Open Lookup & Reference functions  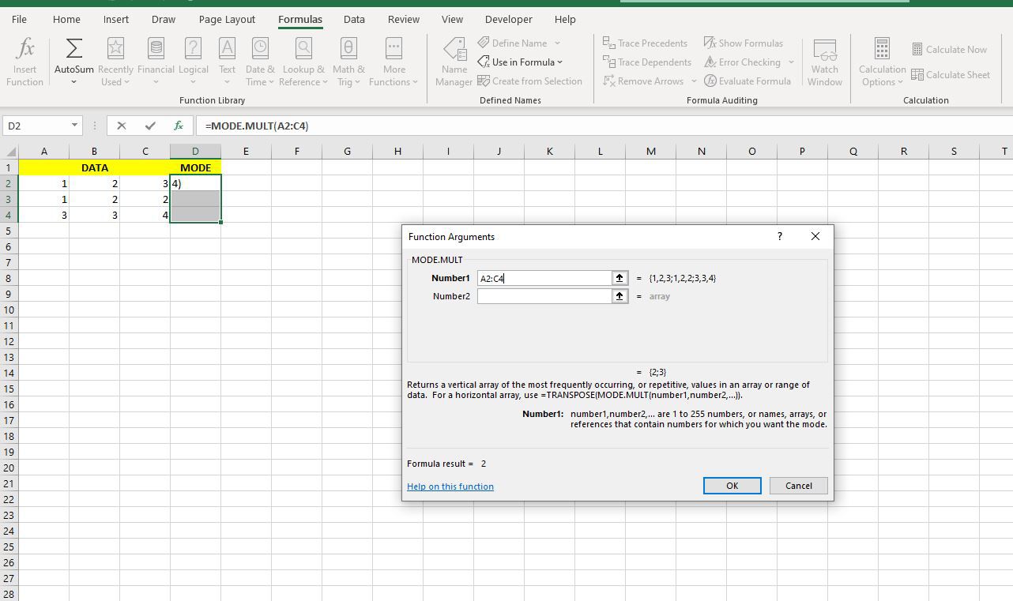[303, 62]
